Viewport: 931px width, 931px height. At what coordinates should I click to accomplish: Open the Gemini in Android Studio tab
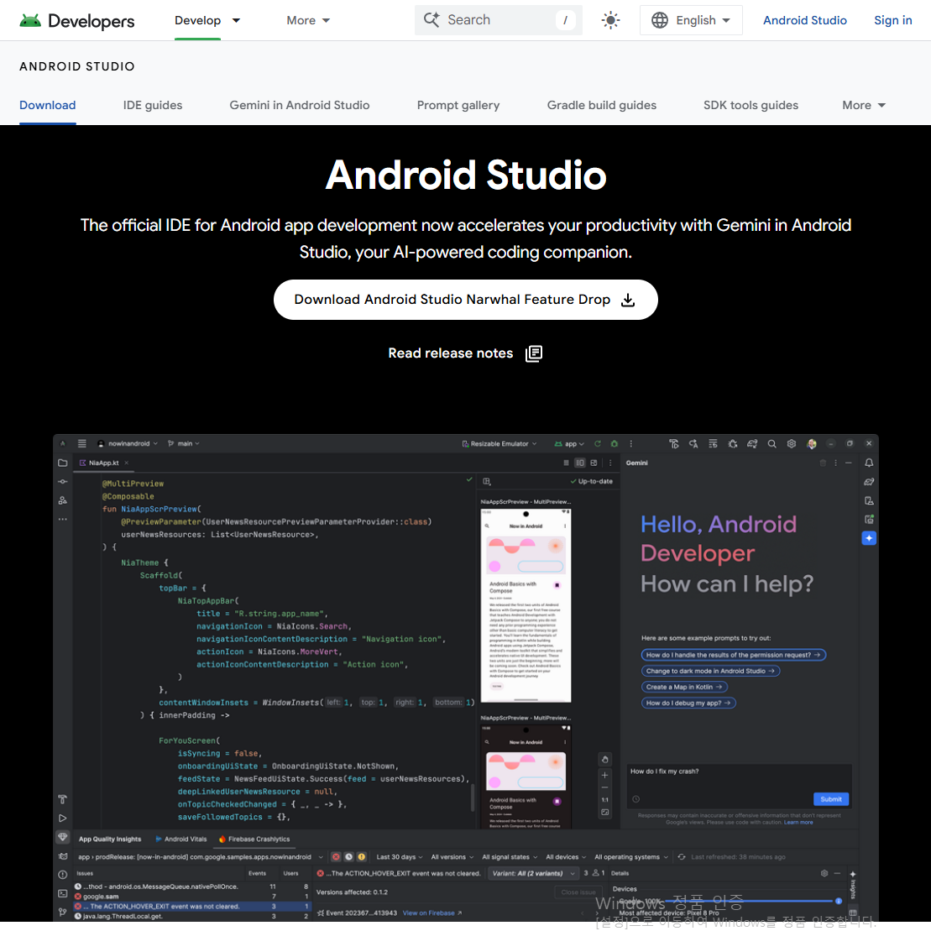tap(299, 105)
